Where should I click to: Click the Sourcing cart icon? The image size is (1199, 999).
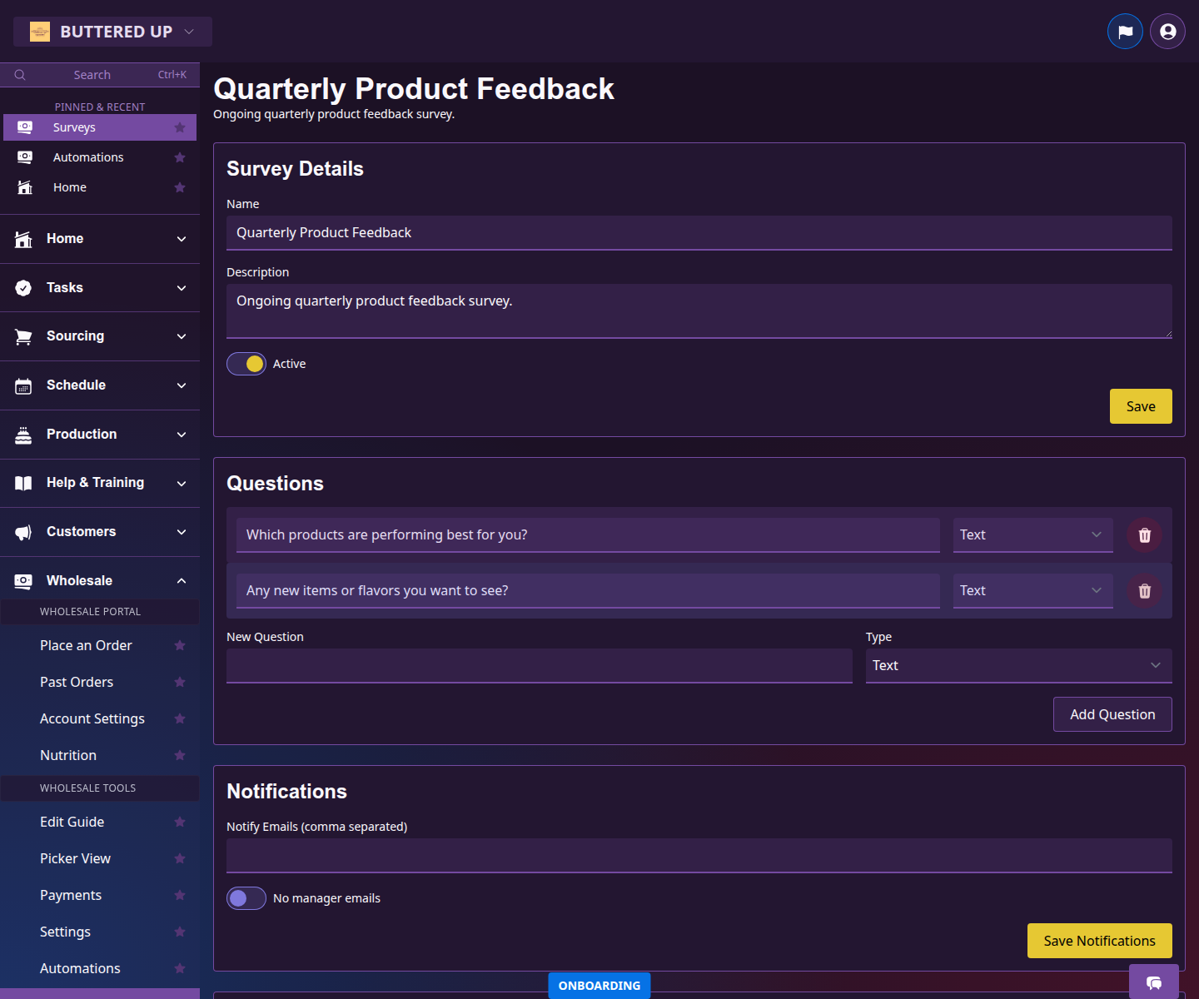23,335
